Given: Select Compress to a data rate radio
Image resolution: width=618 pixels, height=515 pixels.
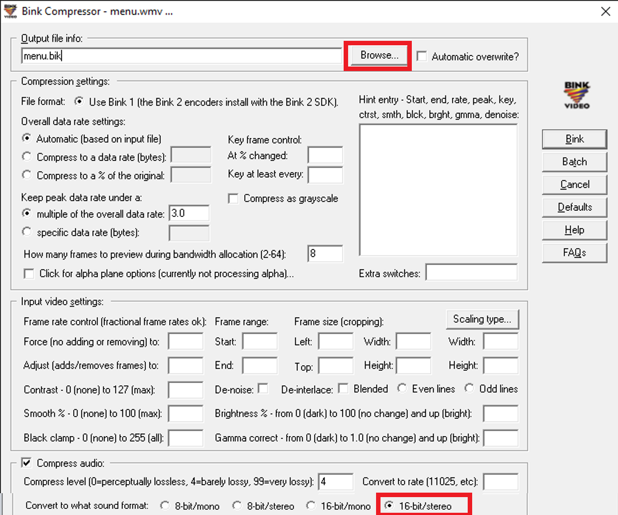Looking at the screenshot, I should (x=26, y=157).
